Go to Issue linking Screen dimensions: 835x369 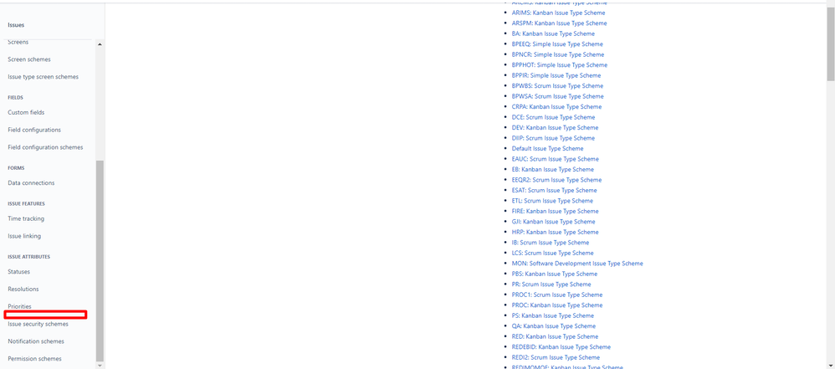24,236
